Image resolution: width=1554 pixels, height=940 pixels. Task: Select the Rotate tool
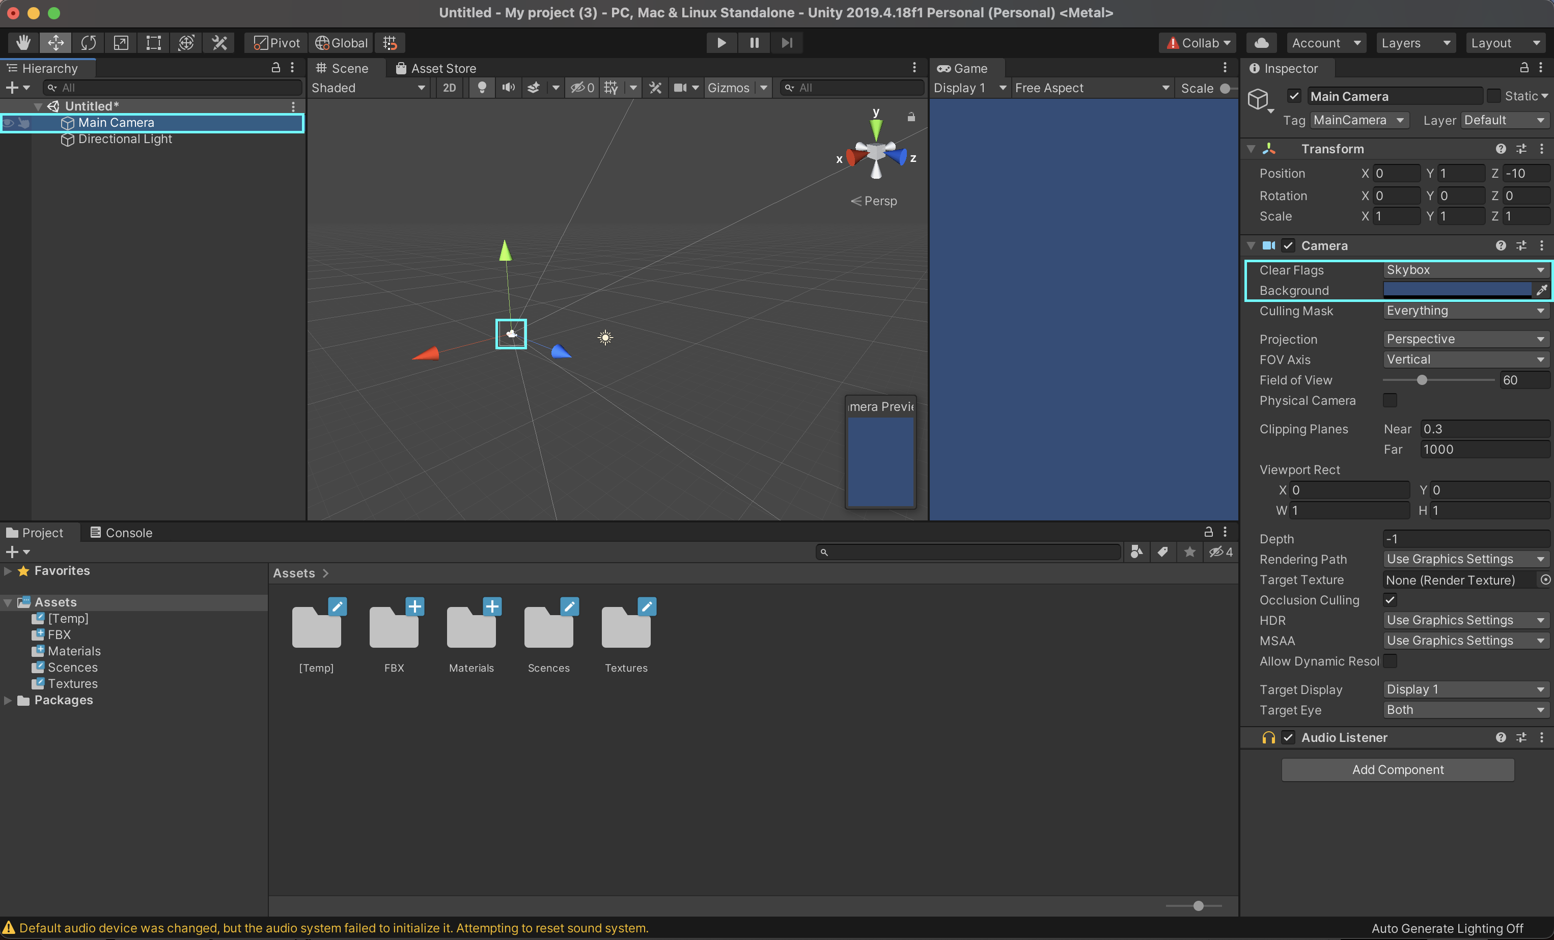coord(88,43)
